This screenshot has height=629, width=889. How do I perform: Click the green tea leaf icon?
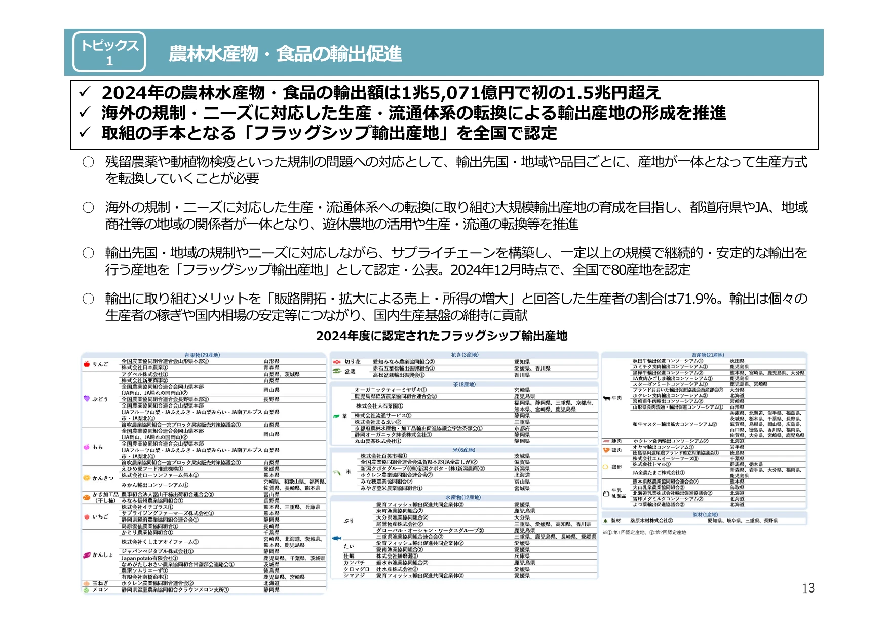(336, 416)
